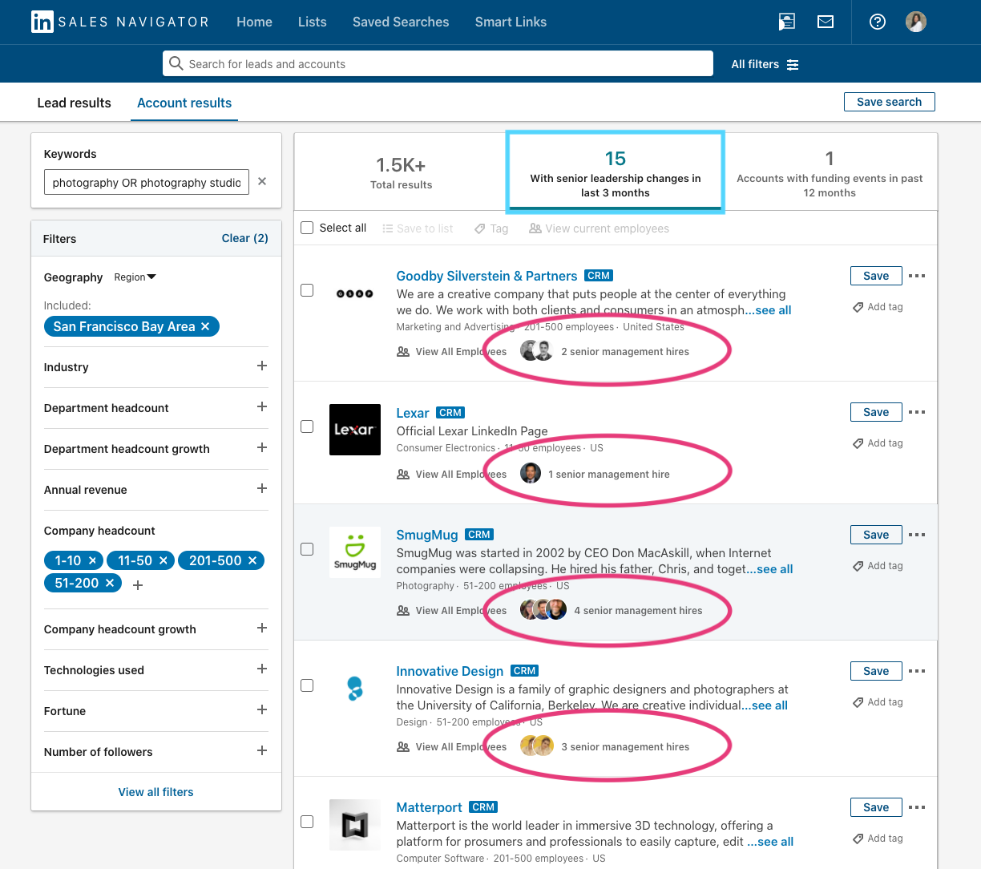Open more options for Goodby Silverstein
The height and width of the screenshot is (869, 981).
pyautogui.click(x=918, y=276)
